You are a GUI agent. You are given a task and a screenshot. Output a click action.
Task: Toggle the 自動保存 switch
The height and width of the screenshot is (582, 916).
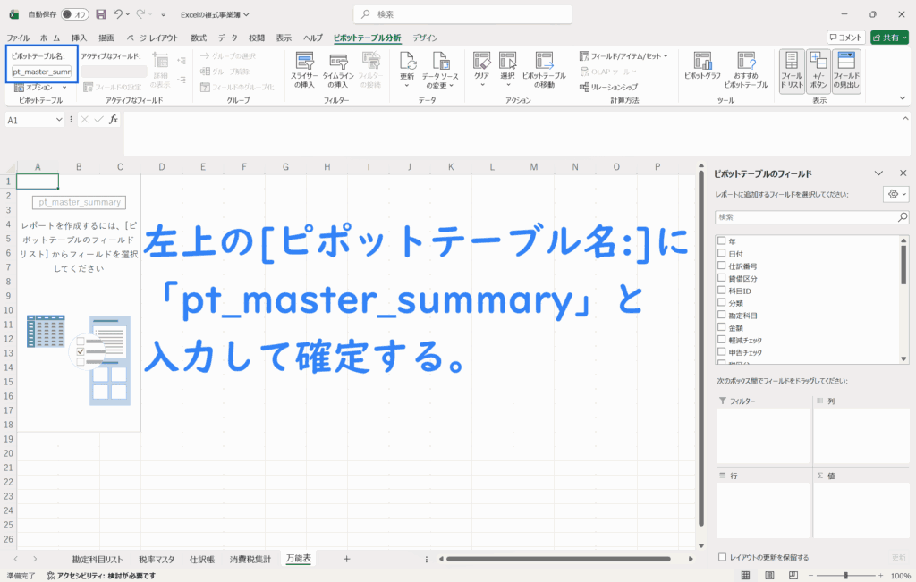coord(74,14)
